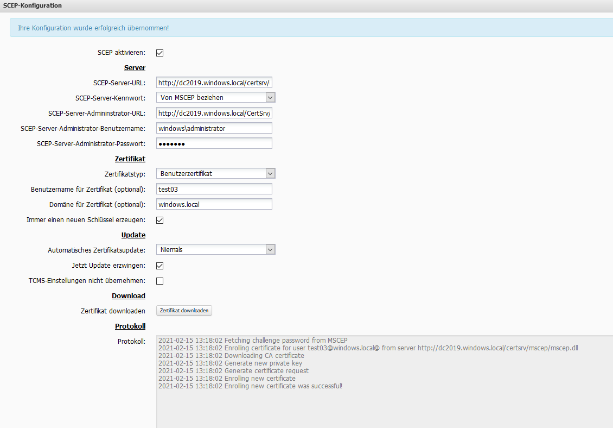613x428 pixels.
Task: Click the SCEP-Server-Administrator-URL field
Action: coord(214,113)
